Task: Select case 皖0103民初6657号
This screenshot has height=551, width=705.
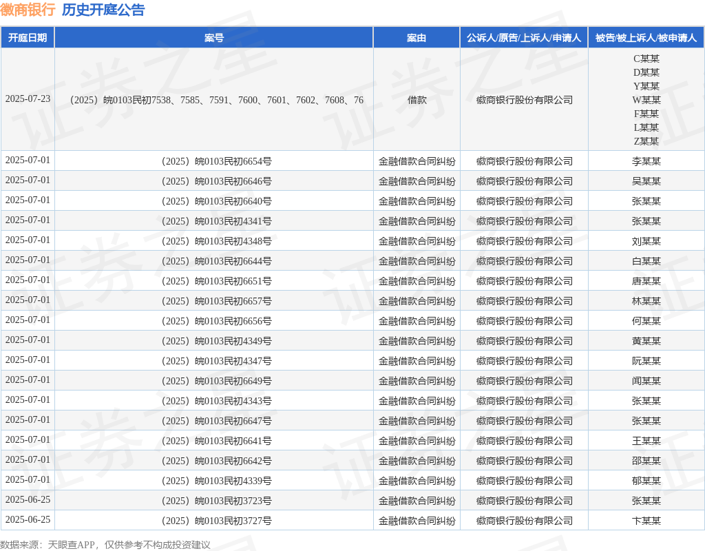Action: (x=216, y=301)
